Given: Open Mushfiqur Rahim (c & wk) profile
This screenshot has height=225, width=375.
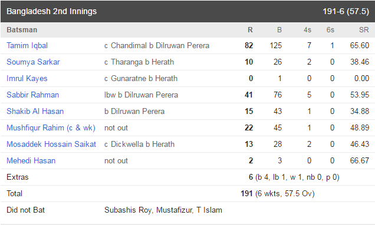Looking at the screenshot, I should point(51,127).
